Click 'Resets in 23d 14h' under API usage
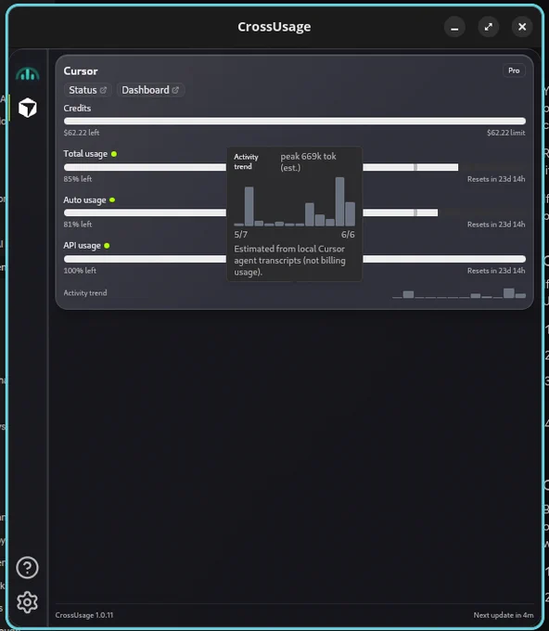Image resolution: width=549 pixels, height=631 pixels. click(x=496, y=270)
